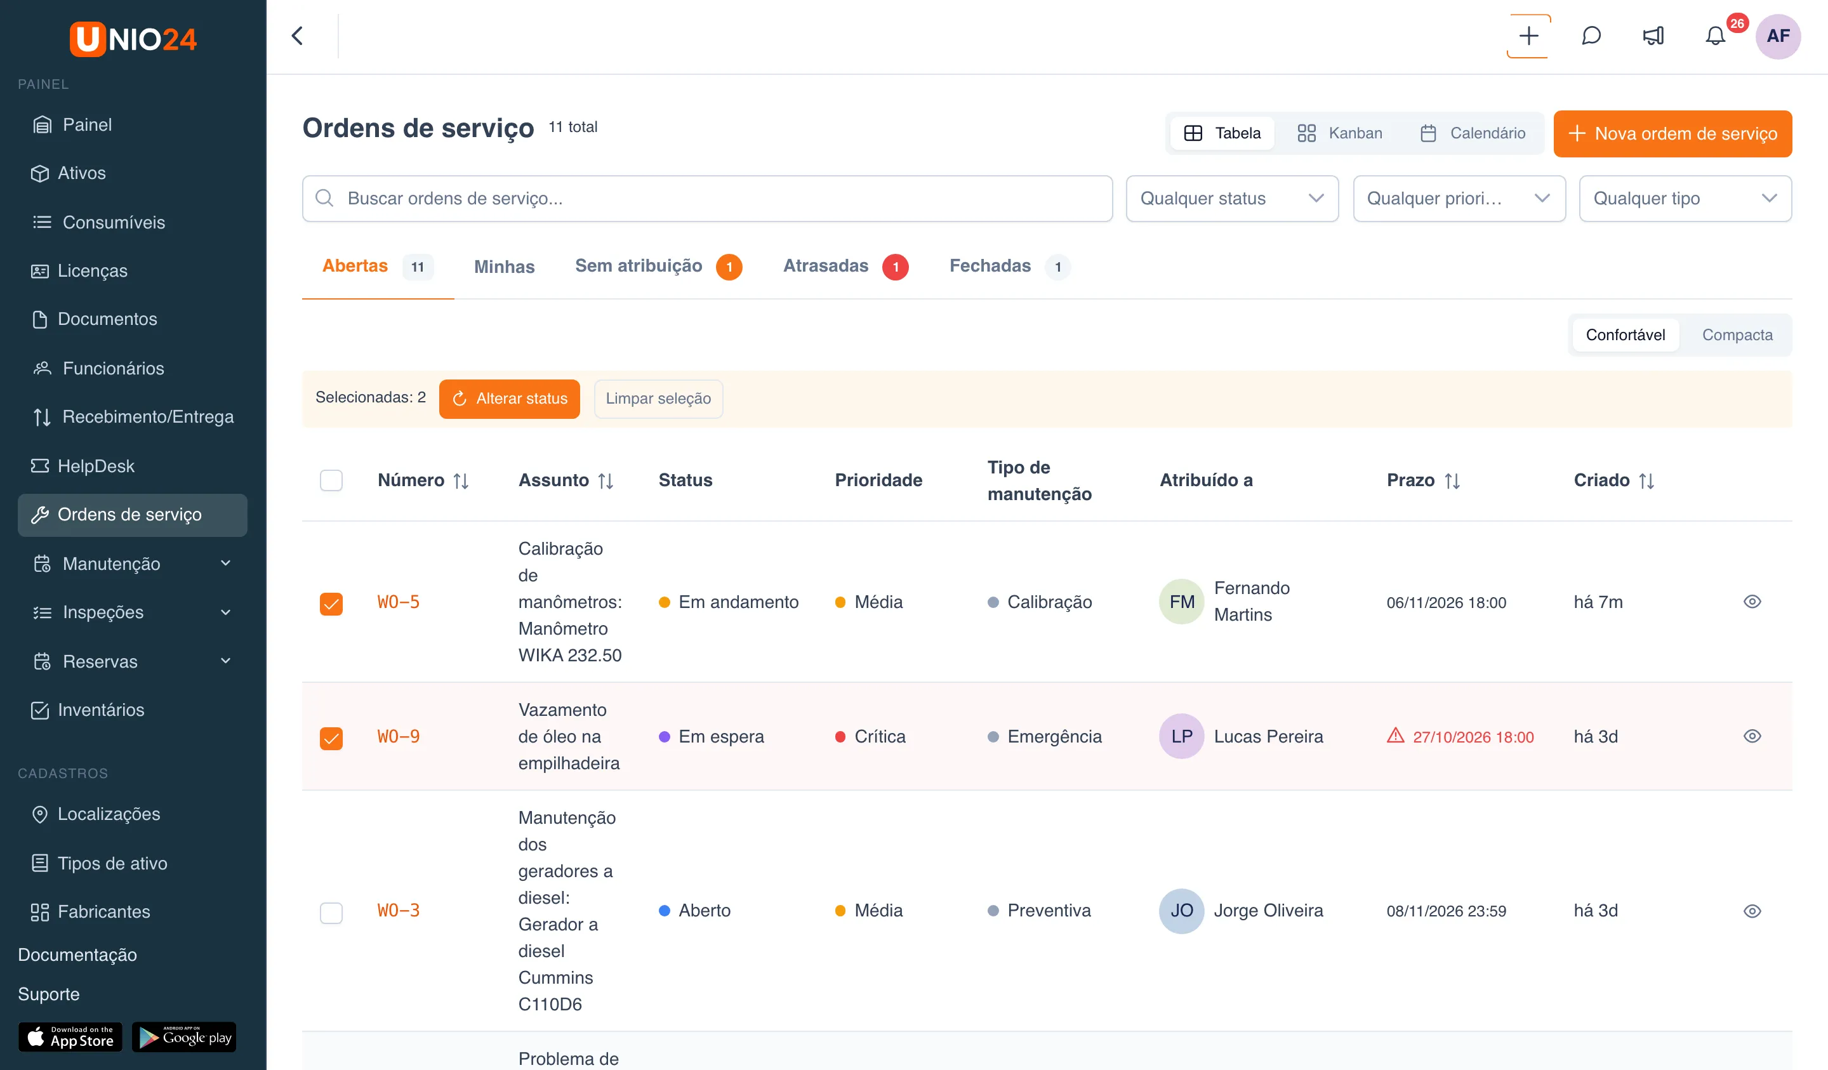The width and height of the screenshot is (1828, 1070).
Task: Open the quick-add plus icon in header
Action: coord(1528,36)
